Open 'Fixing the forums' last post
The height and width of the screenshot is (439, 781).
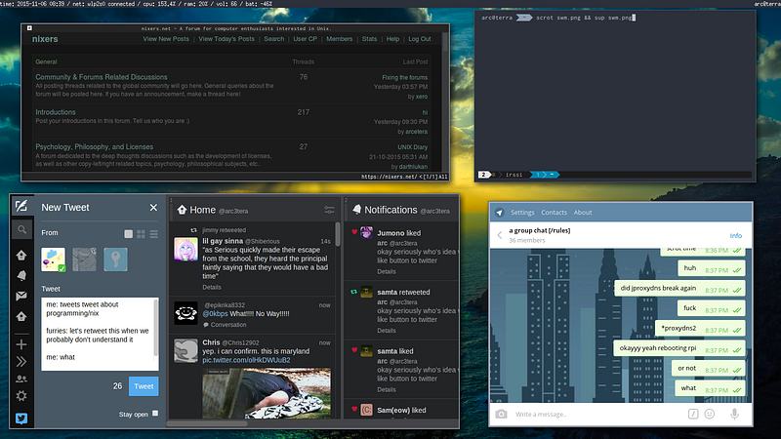pos(404,78)
